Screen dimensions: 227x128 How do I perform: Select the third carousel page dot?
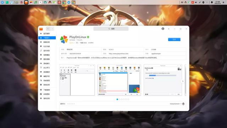point(122,99)
